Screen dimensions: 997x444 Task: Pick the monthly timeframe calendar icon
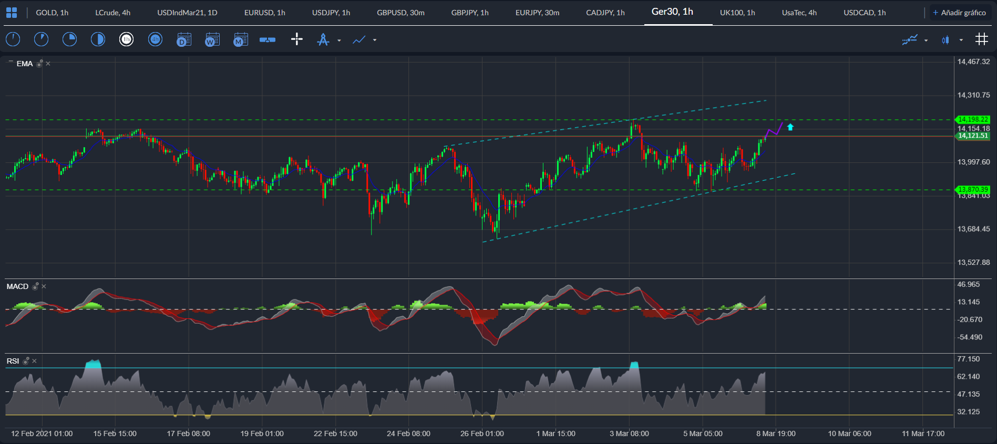(x=240, y=39)
